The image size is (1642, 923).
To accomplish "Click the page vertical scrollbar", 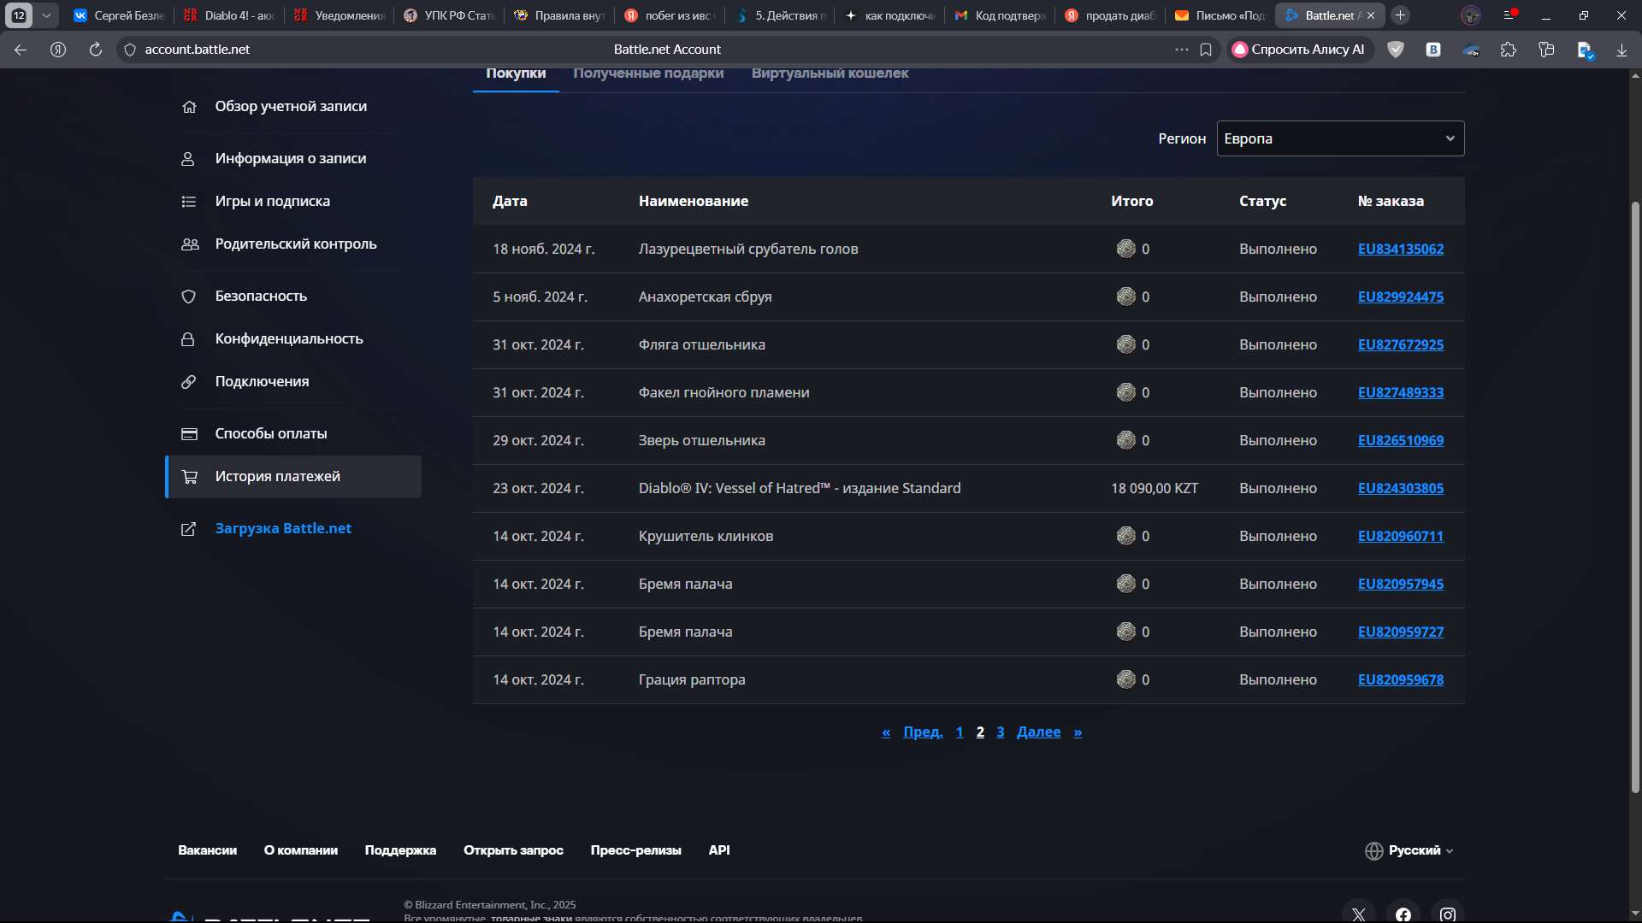I will click(1635, 496).
